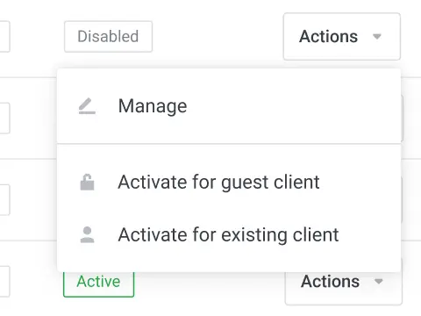
Task: Click the Disabled status badge
Action: tap(108, 37)
